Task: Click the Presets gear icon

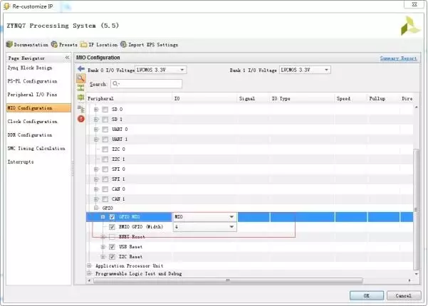Action: point(54,44)
